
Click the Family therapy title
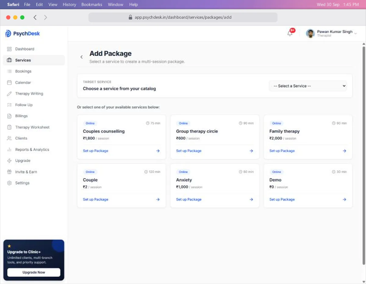[285, 131]
